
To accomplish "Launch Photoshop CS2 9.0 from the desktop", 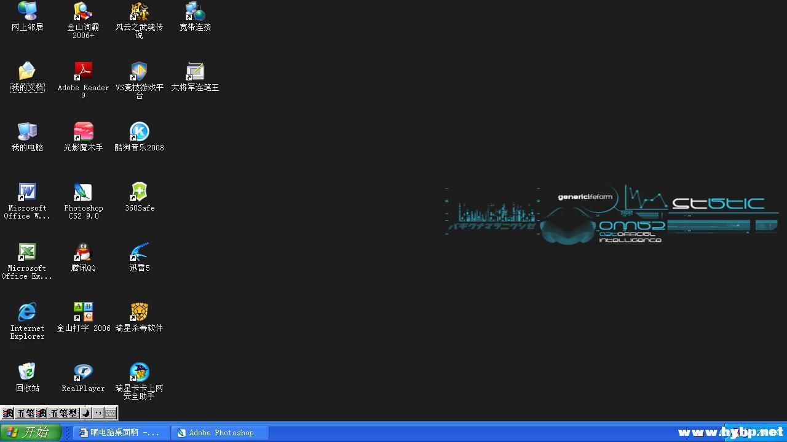I will pos(83,192).
